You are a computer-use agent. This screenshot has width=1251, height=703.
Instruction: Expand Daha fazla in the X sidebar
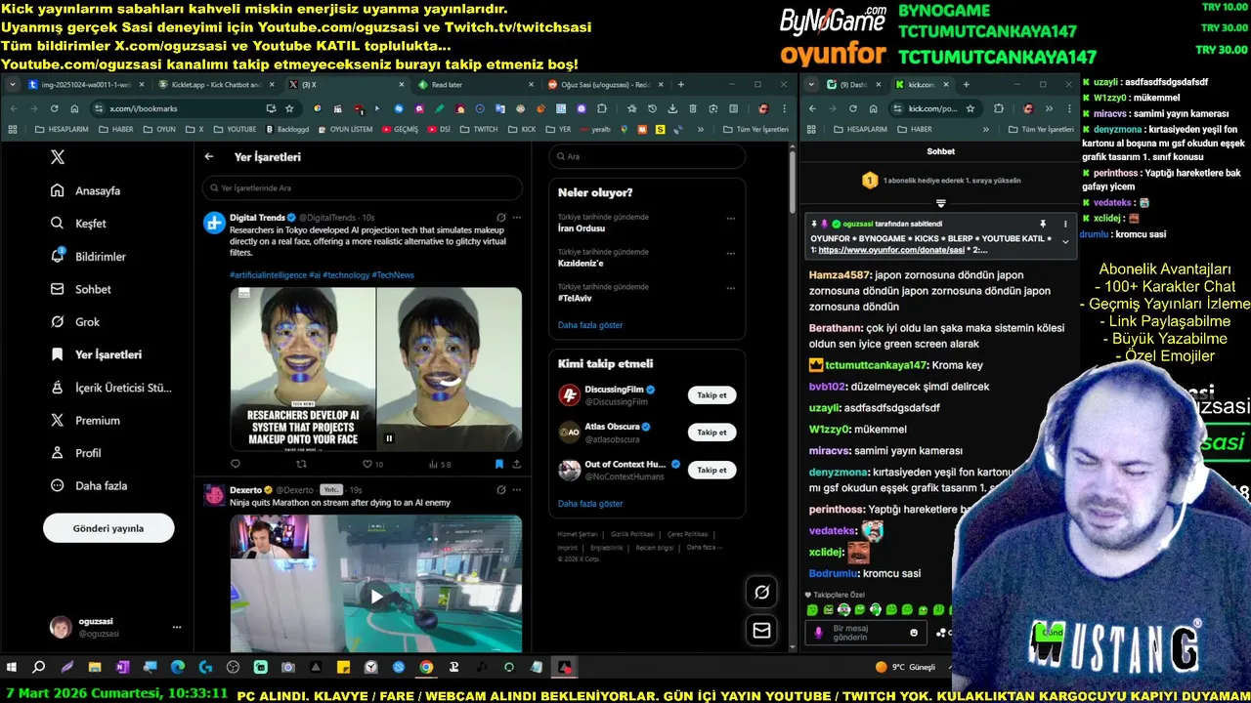[89, 485]
